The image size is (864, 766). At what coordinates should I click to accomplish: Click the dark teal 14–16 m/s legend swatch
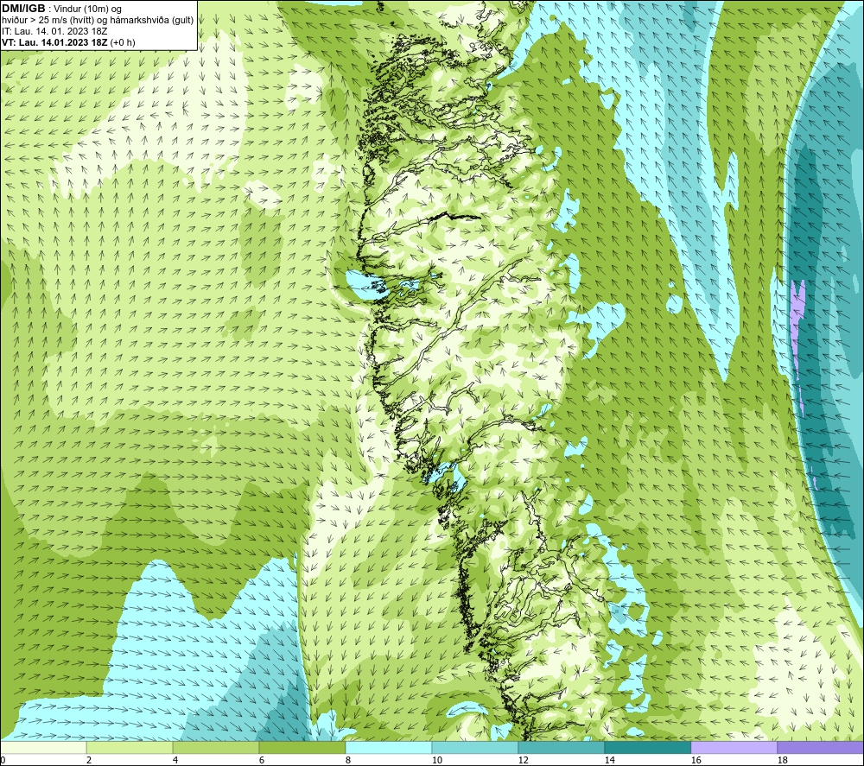[647, 747]
